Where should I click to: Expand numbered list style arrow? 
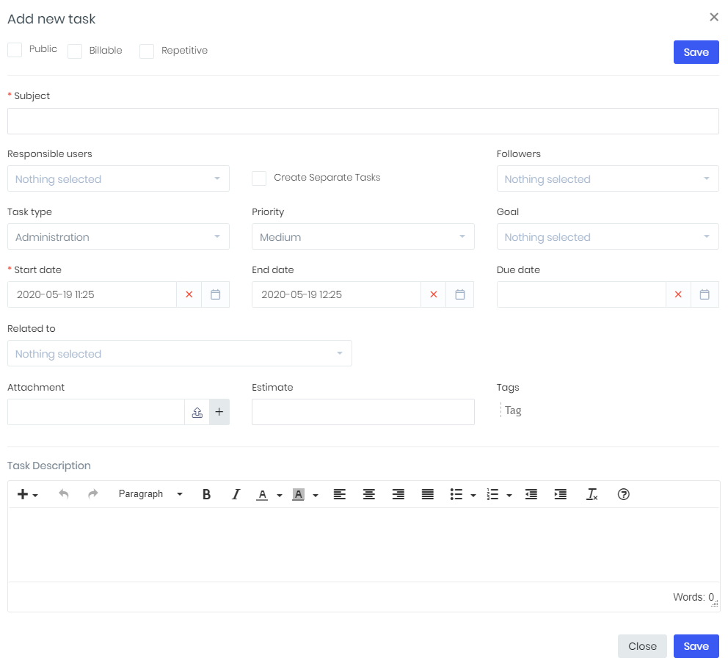click(509, 495)
